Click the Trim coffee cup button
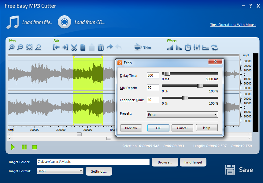 point(143,47)
